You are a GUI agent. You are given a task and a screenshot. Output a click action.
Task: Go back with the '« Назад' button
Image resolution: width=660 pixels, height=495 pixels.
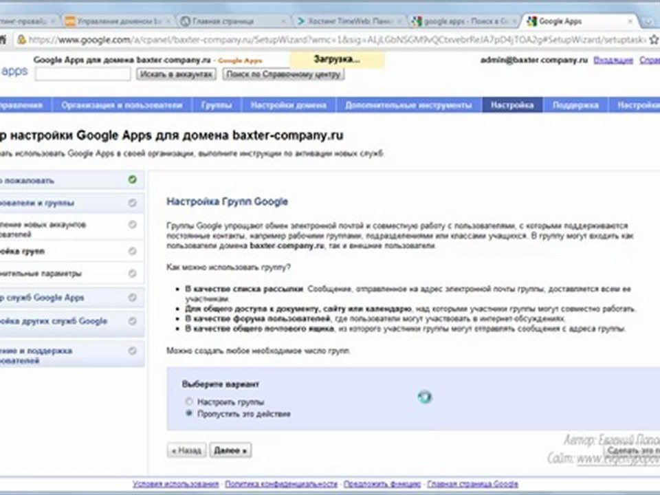point(186,450)
